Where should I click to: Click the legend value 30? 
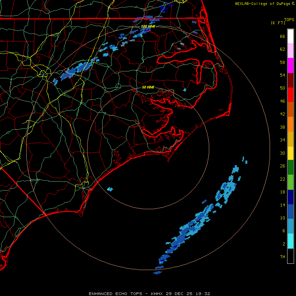point(283,153)
